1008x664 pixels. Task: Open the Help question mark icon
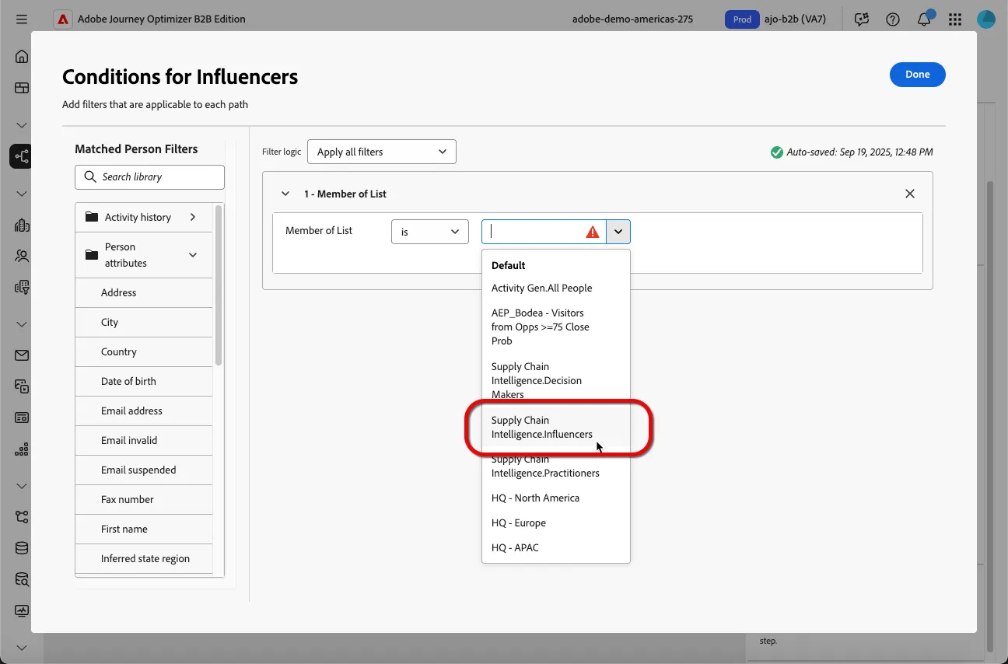pos(893,19)
